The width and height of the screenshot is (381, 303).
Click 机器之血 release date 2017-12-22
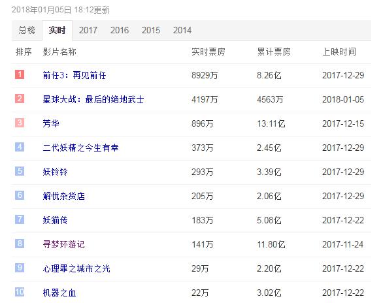tap(343, 293)
